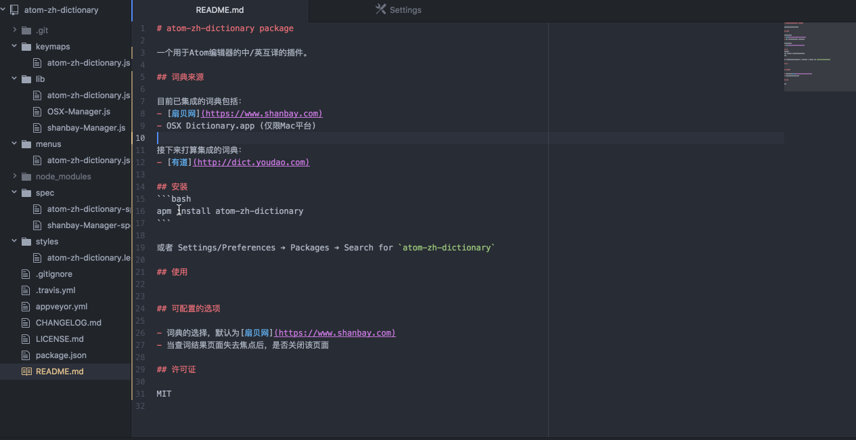Click the heading '# atom-zh-dictionary package'
Screen dimensions: 856x440
pos(225,28)
